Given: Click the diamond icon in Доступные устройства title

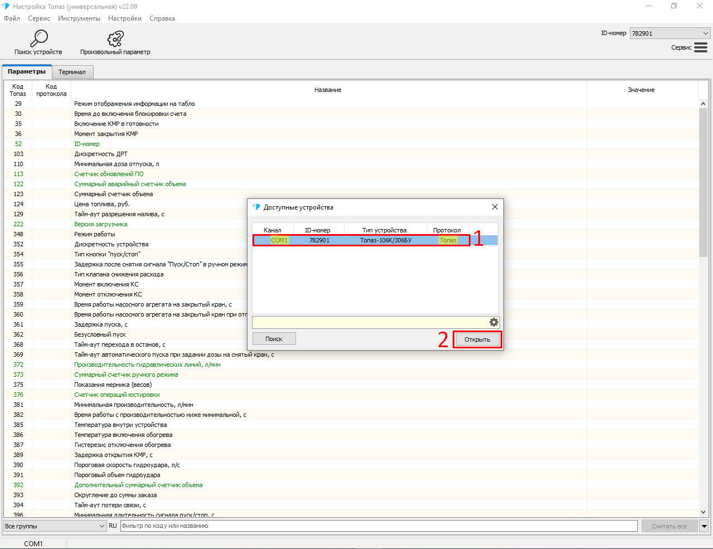Looking at the screenshot, I should point(256,207).
